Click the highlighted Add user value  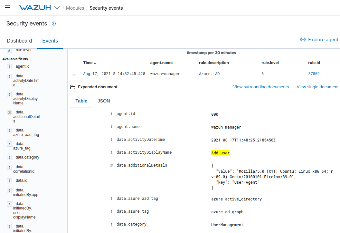tap(220, 153)
